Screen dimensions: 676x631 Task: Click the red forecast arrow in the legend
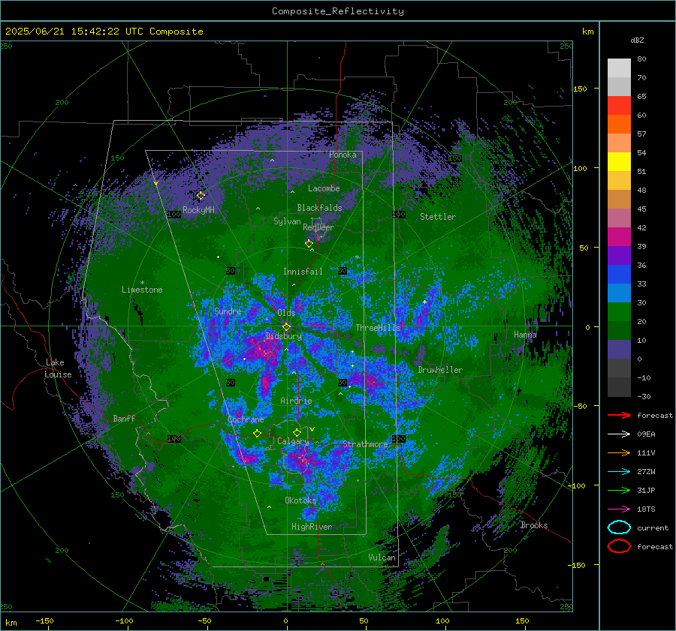tap(619, 415)
